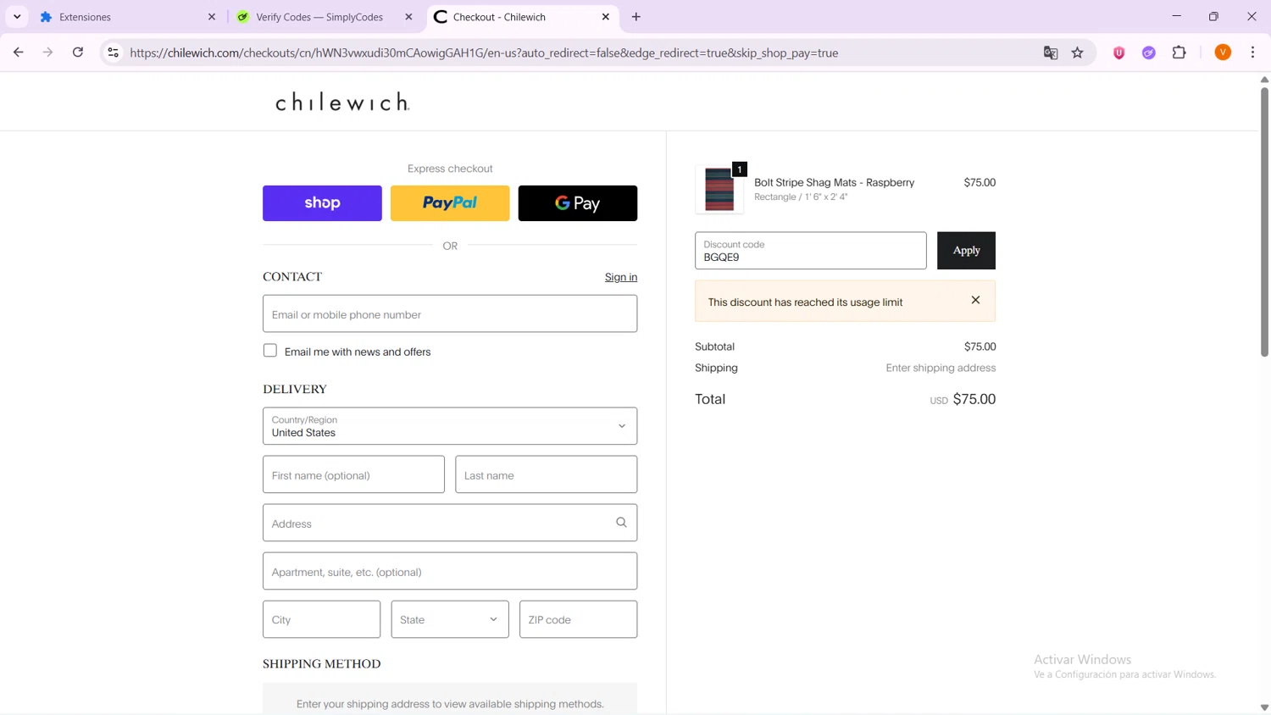Click the page vertical scrollbar
The width and height of the screenshot is (1271, 715).
pos(1264,222)
